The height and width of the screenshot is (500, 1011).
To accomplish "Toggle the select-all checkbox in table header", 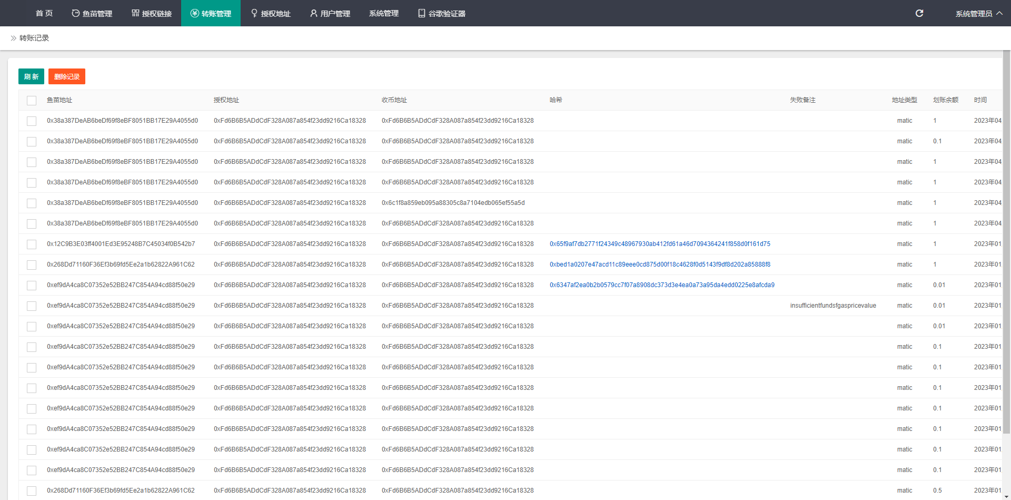I will (x=32, y=101).
